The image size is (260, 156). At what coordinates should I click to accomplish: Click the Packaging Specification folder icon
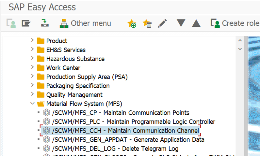click(41, 86)
